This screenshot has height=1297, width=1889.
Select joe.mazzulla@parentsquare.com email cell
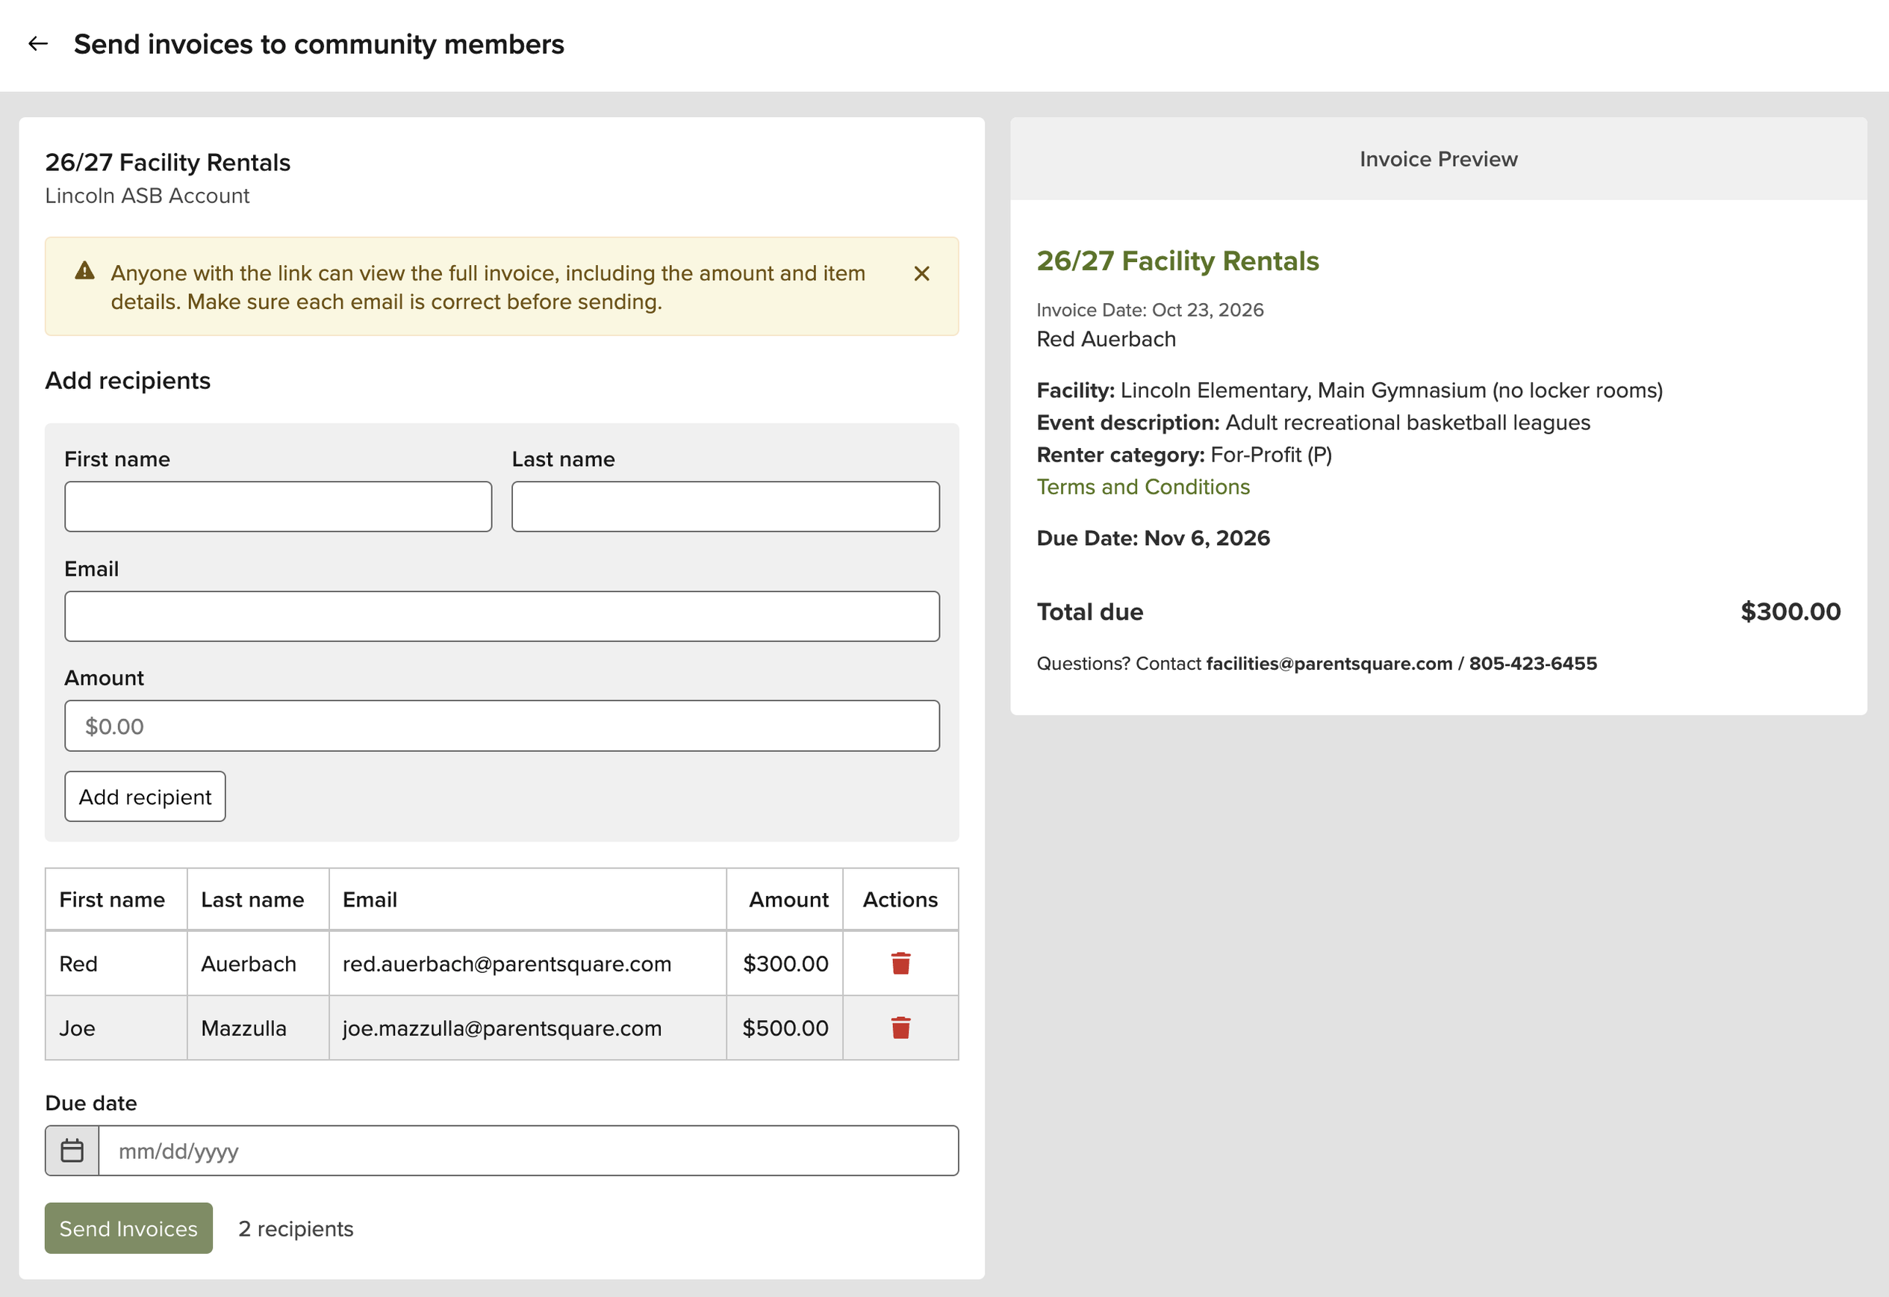[x=528, y=1028]
